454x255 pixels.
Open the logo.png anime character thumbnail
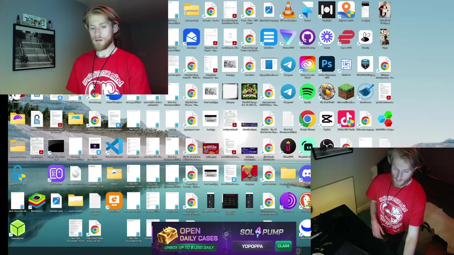pos(249,174)
